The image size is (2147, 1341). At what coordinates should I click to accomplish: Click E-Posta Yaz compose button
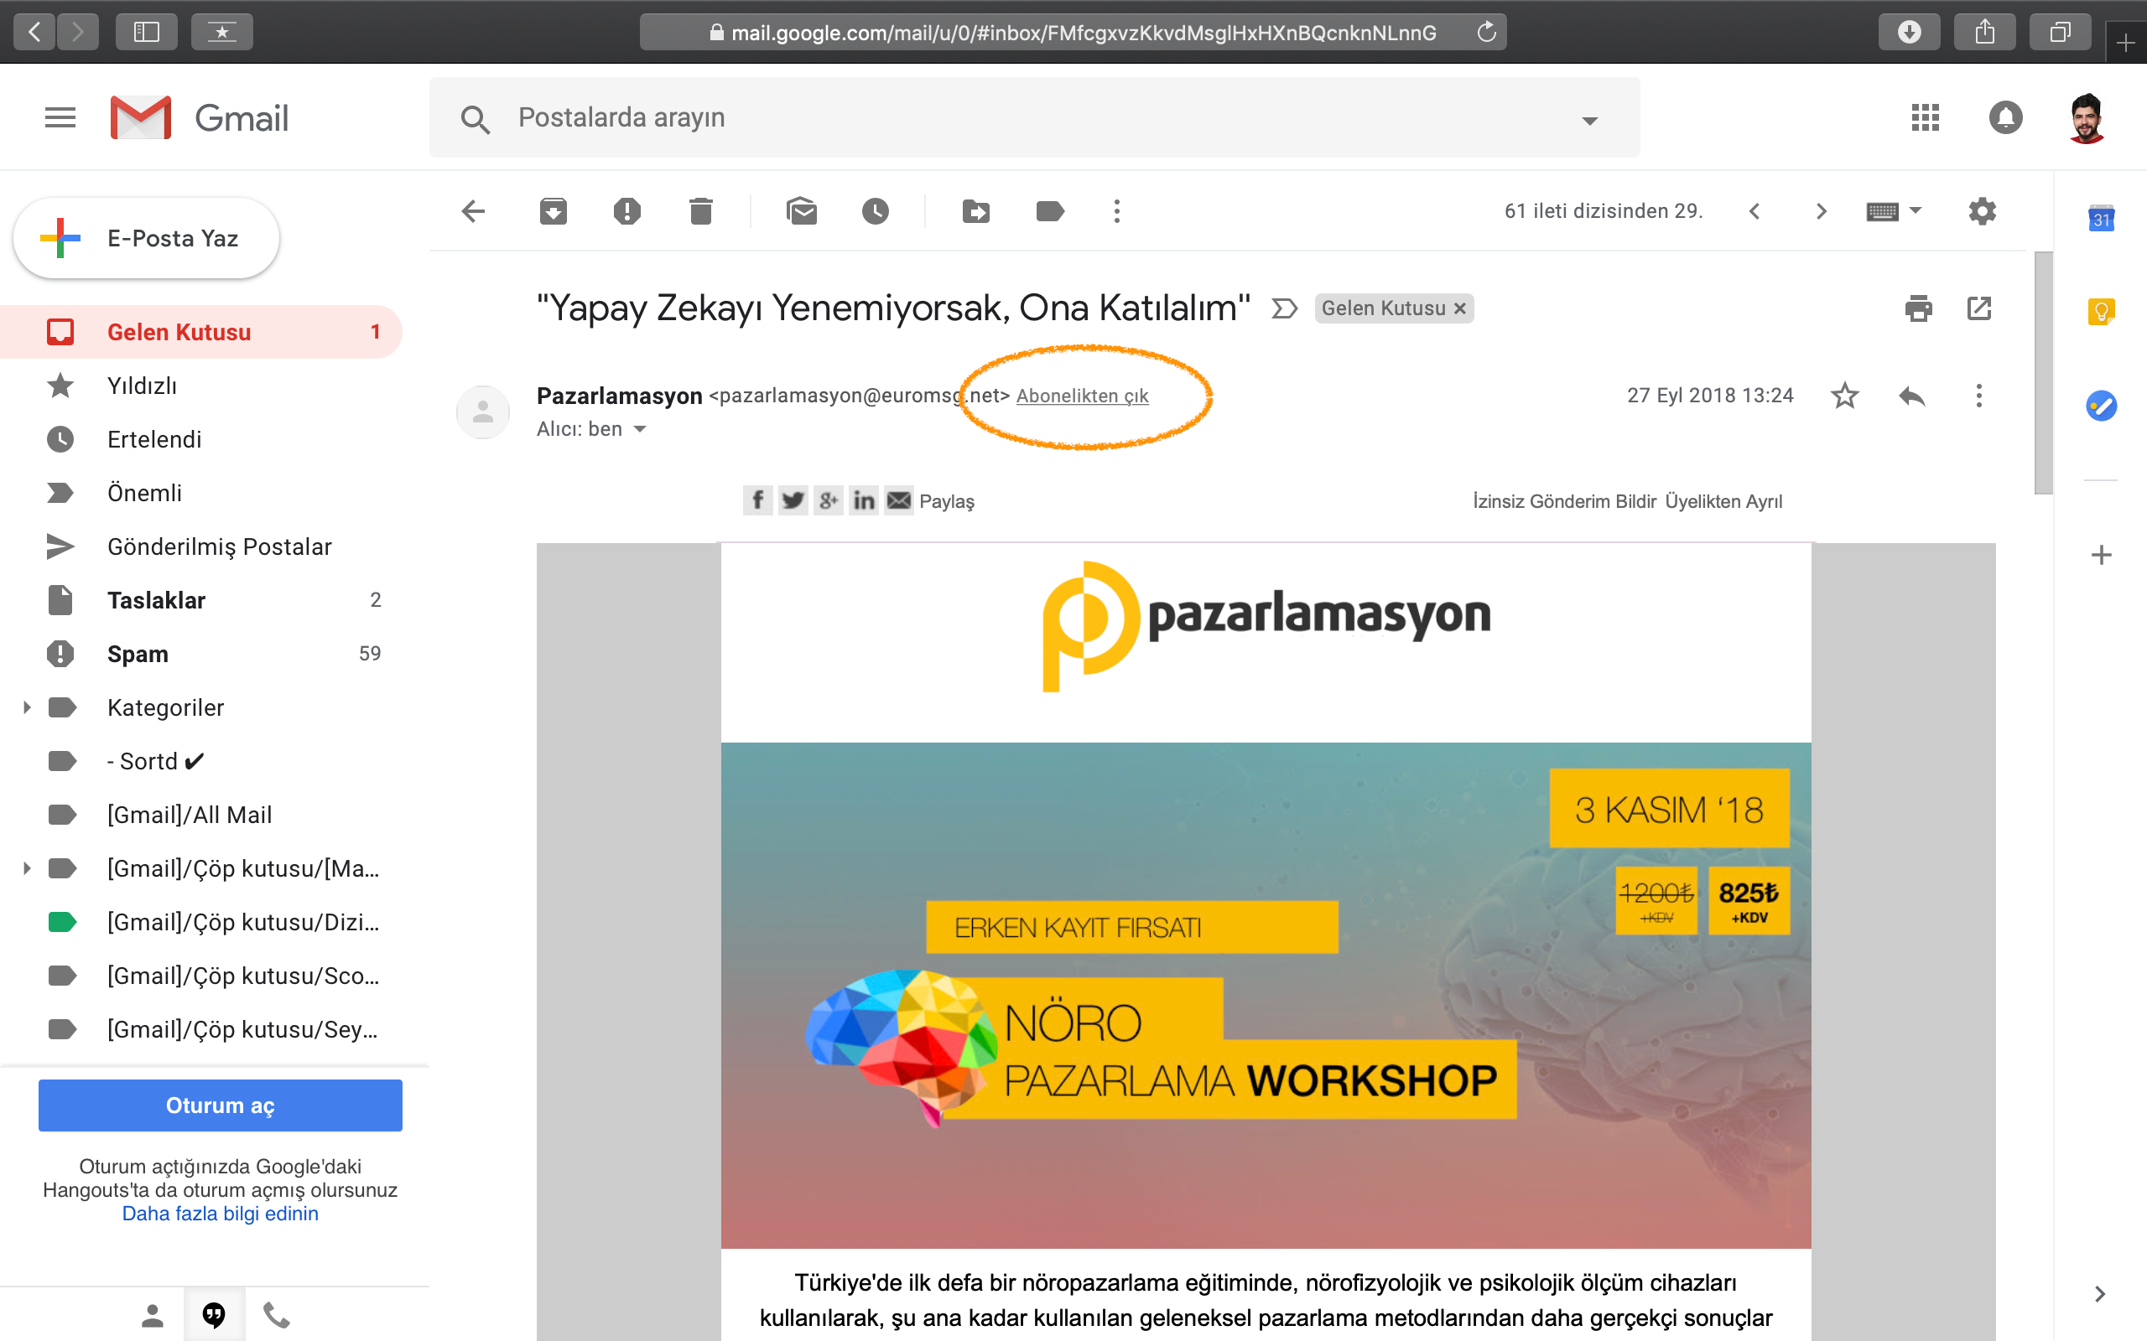(147, 238)
